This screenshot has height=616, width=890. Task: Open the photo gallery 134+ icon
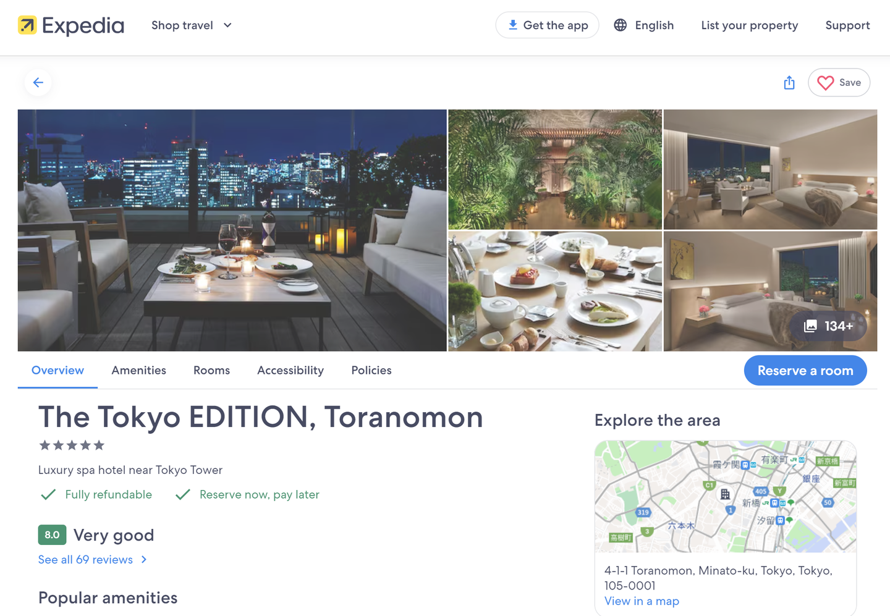coord(810,326)
